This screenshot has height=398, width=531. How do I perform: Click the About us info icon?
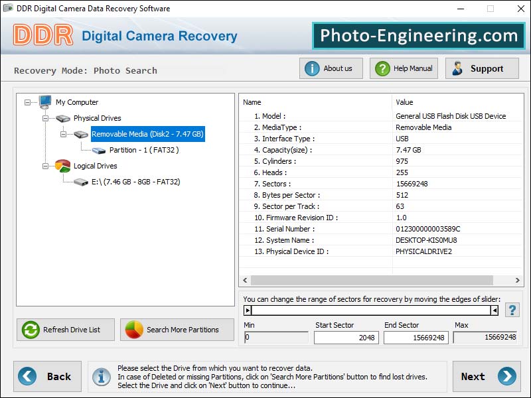(311, 68)
